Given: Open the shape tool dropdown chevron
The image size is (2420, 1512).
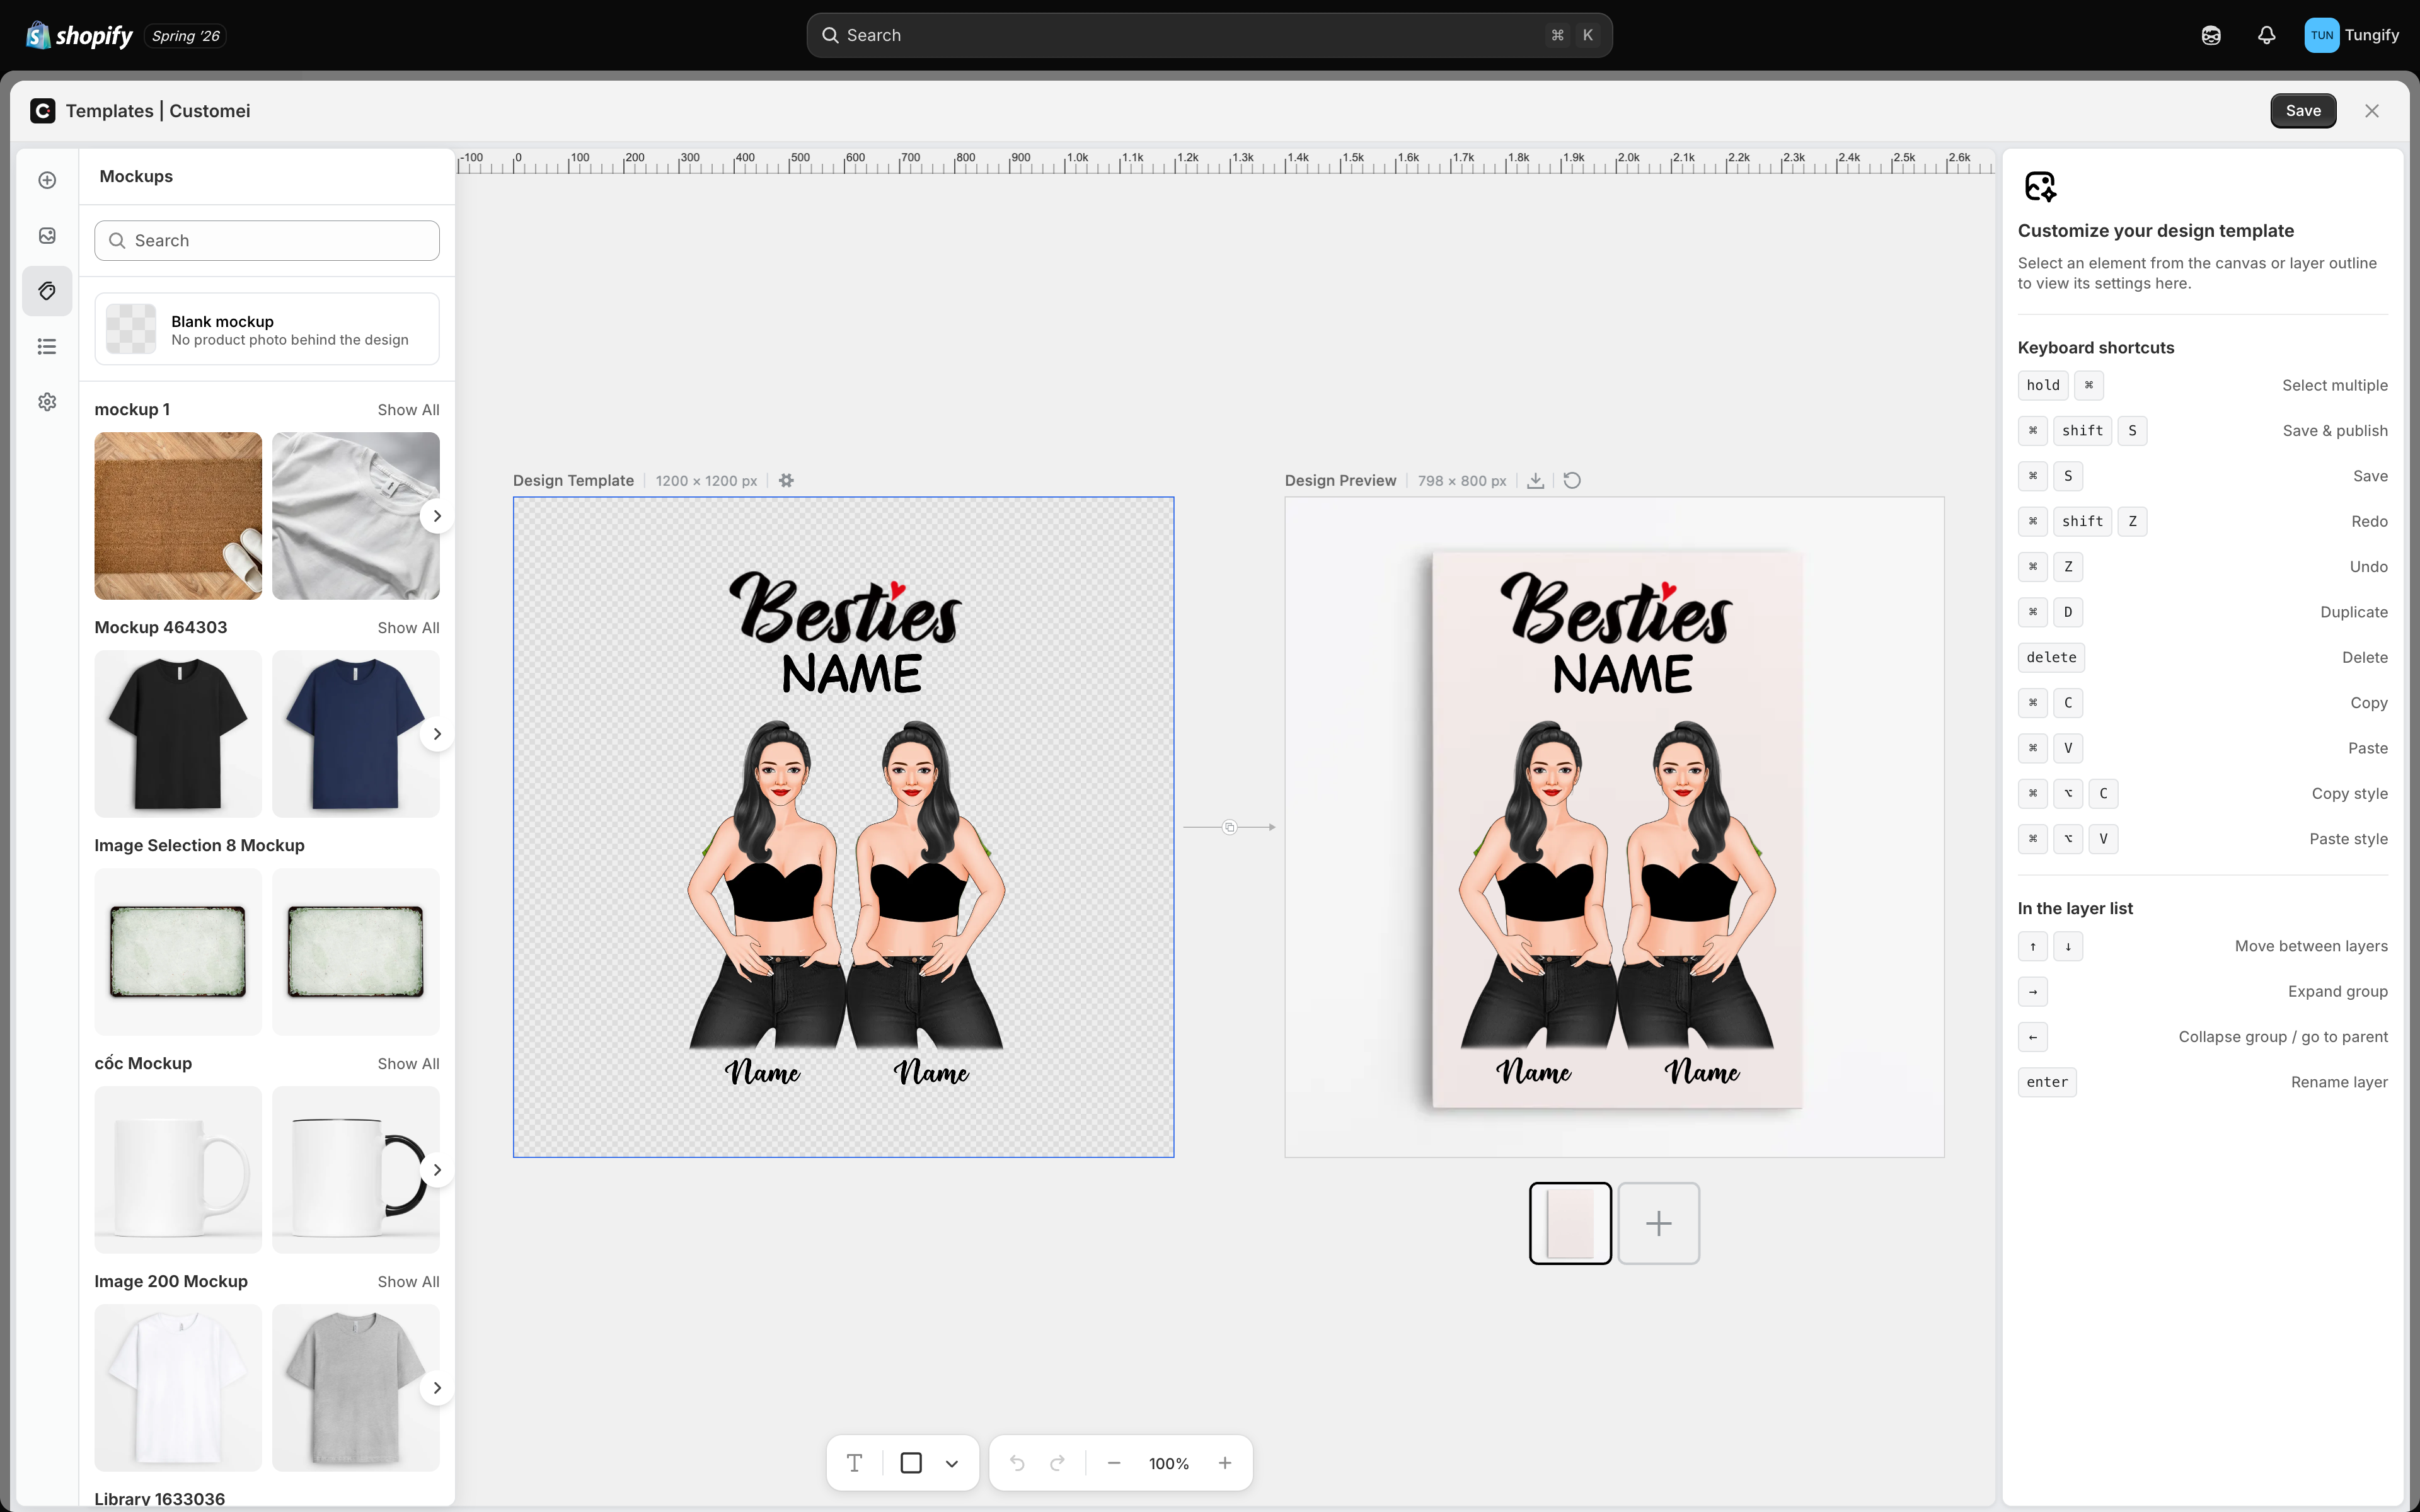Looking at the screenshot, I should [952, 1463].
